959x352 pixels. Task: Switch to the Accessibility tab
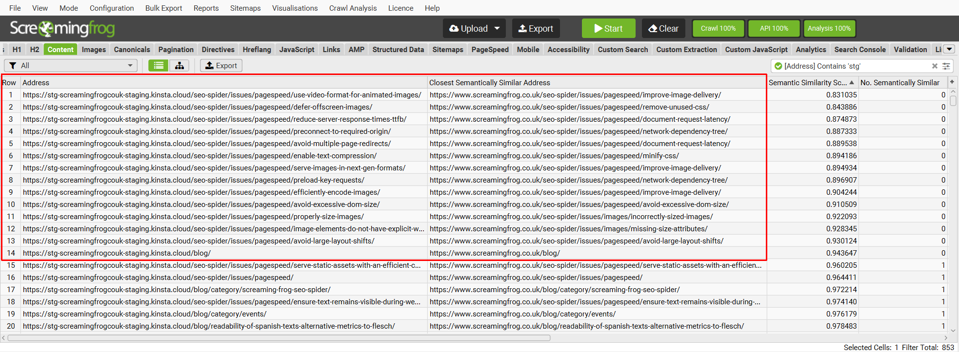[x=568, y=49]
